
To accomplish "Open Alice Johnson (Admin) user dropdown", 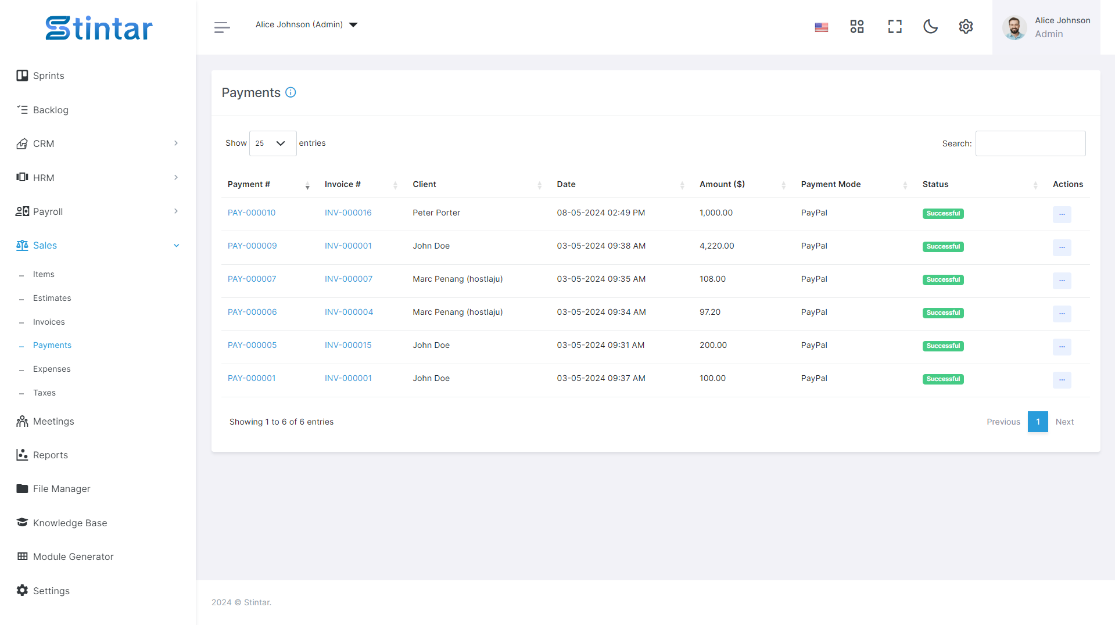I will 306,24.
